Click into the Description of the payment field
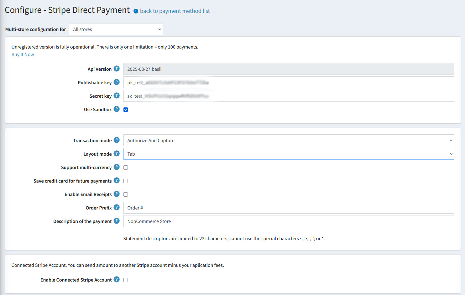Image resolution: width=465 pixels, height=295 pixels. coord(289,221)
